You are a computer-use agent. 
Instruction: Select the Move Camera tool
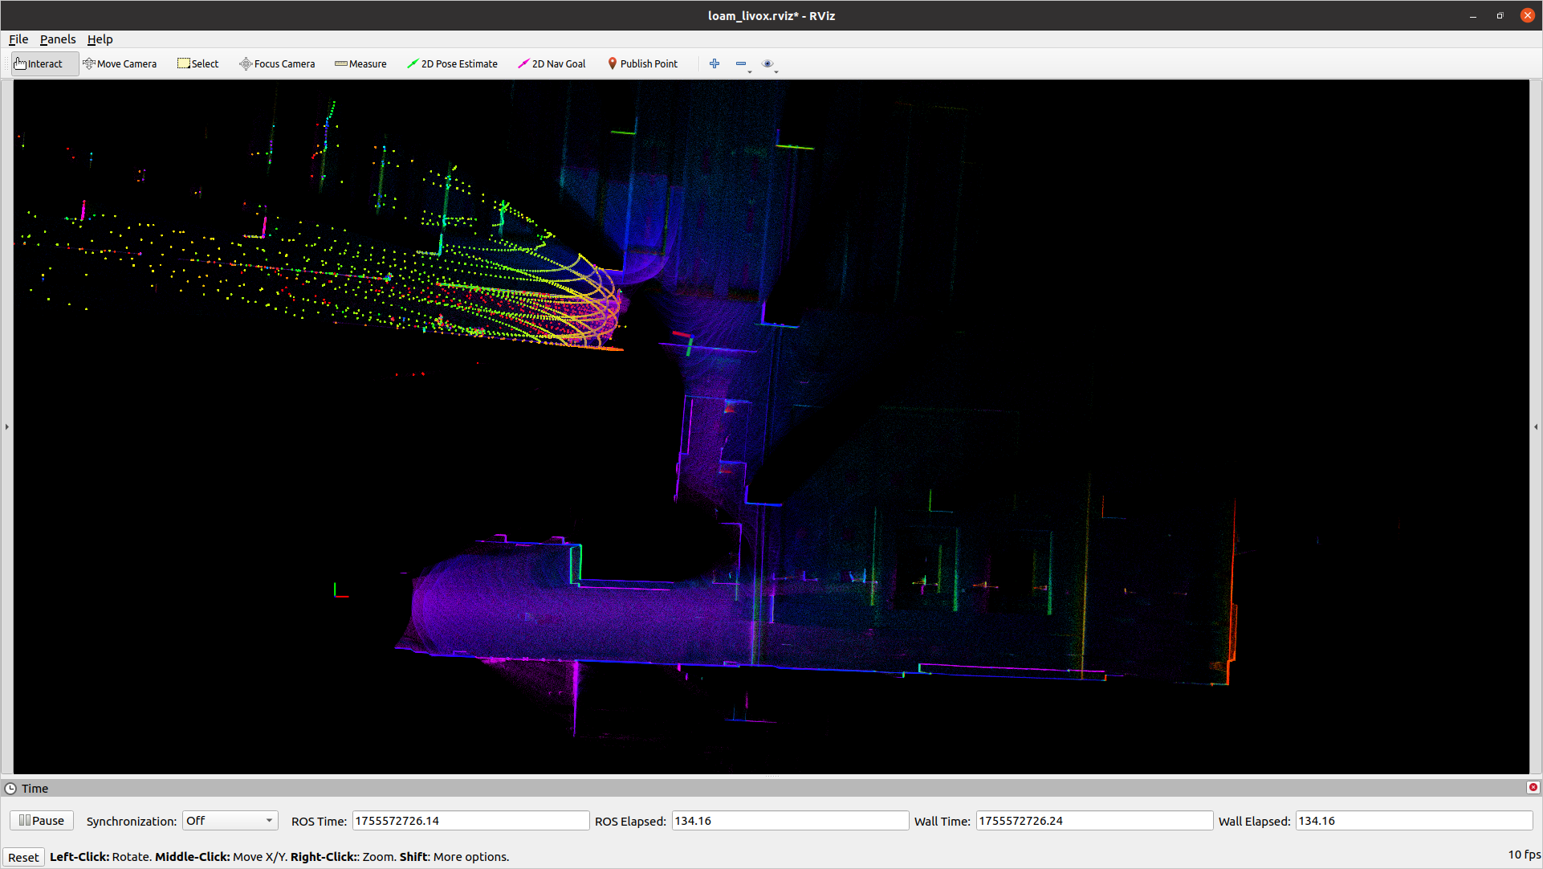click(x=120, y=63)
